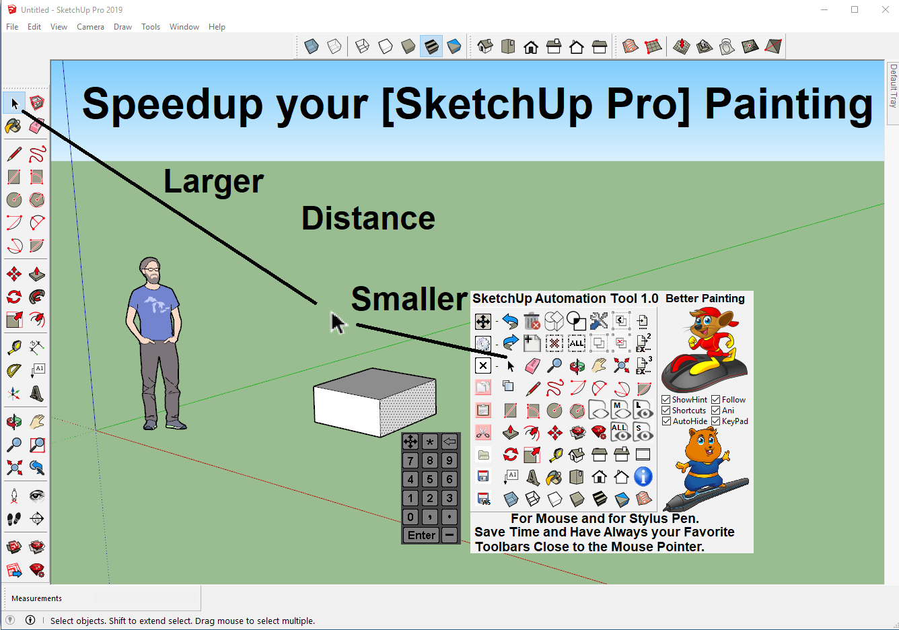Pick the Protractor tool in left toolbar
This screenshot has height=630, width=899.
pyautogui.click(x=13, y=370)
